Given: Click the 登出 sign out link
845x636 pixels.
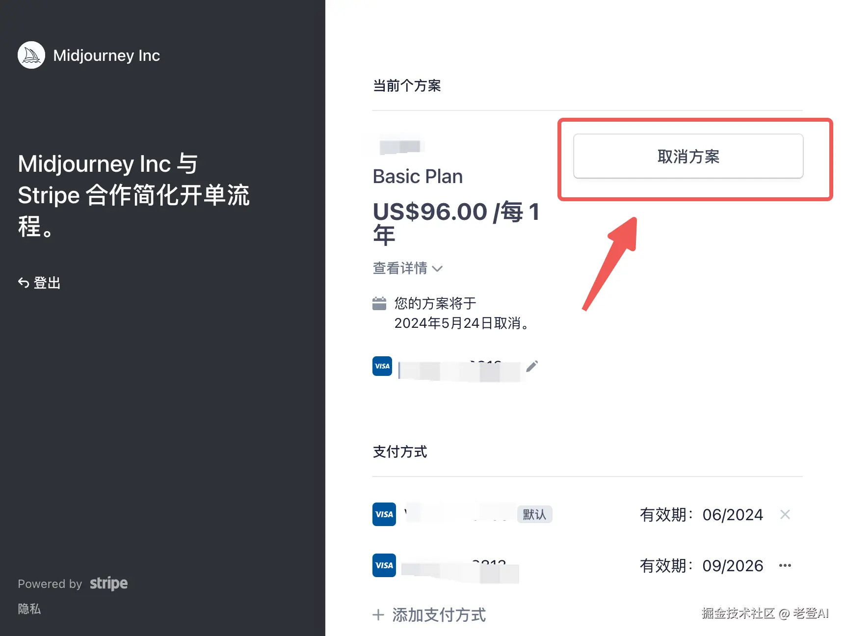Looking at the screenshot, I should pyautogui.click(x=47, y=283).
